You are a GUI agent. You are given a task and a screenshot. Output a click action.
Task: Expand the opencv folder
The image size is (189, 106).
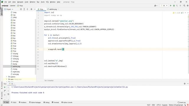point(6,77)
